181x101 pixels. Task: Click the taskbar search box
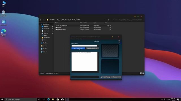[21, 99]
